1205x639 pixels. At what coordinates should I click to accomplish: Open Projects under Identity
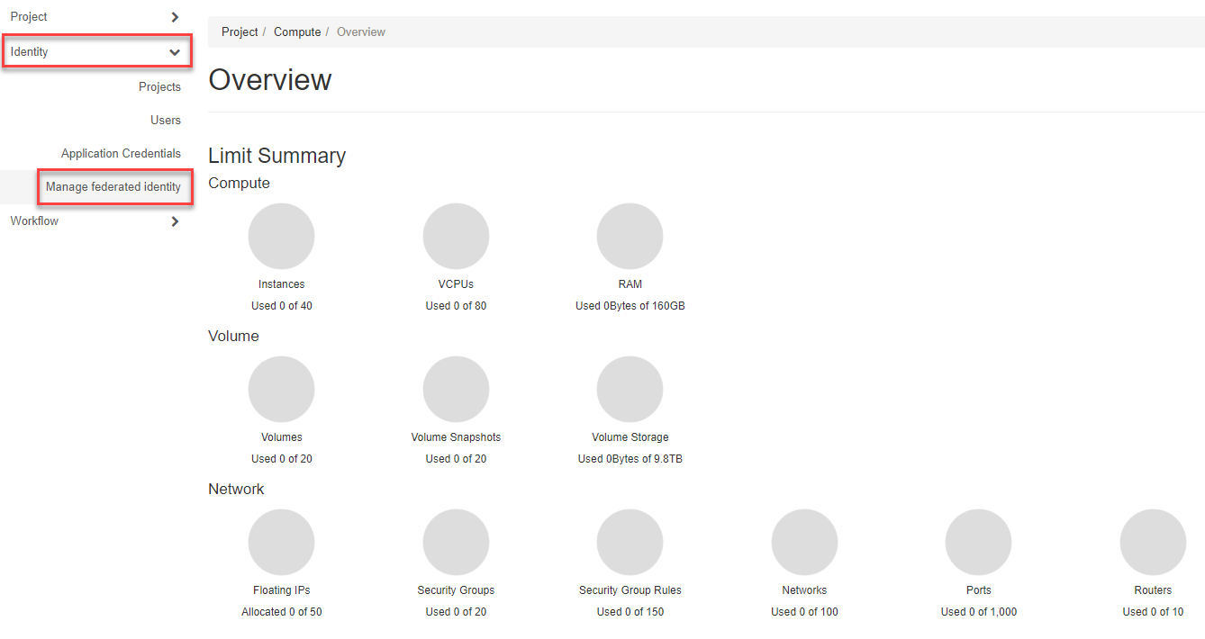159,87
